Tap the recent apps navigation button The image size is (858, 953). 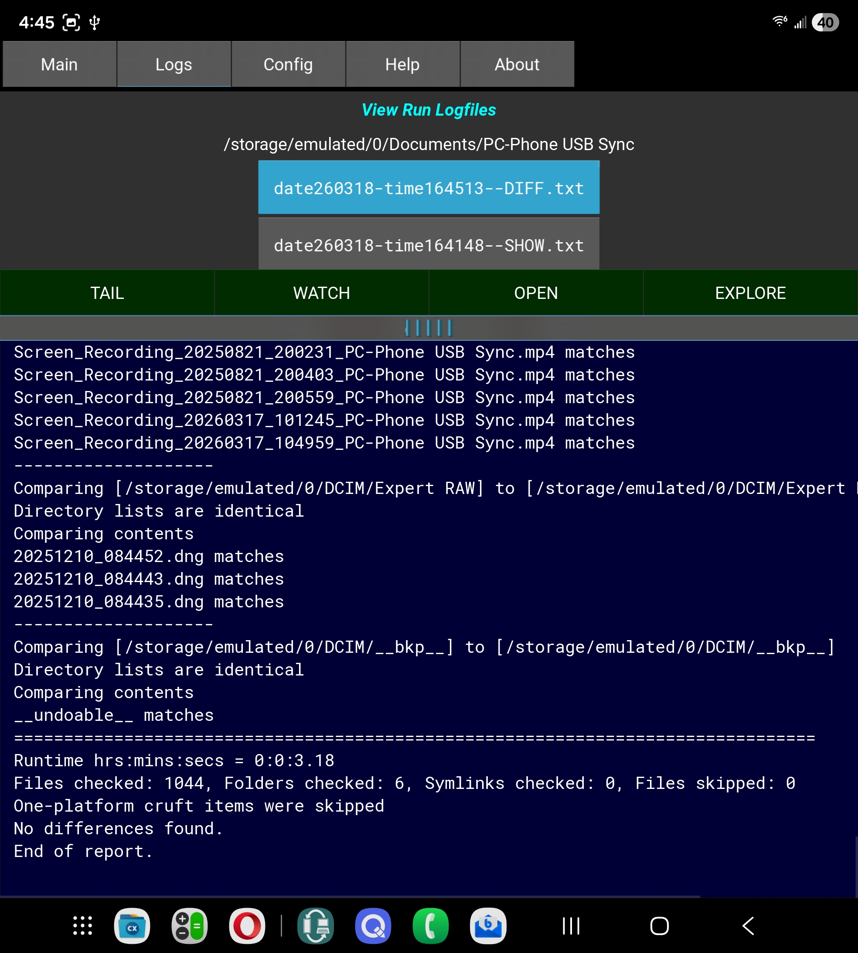pos(571,926)
